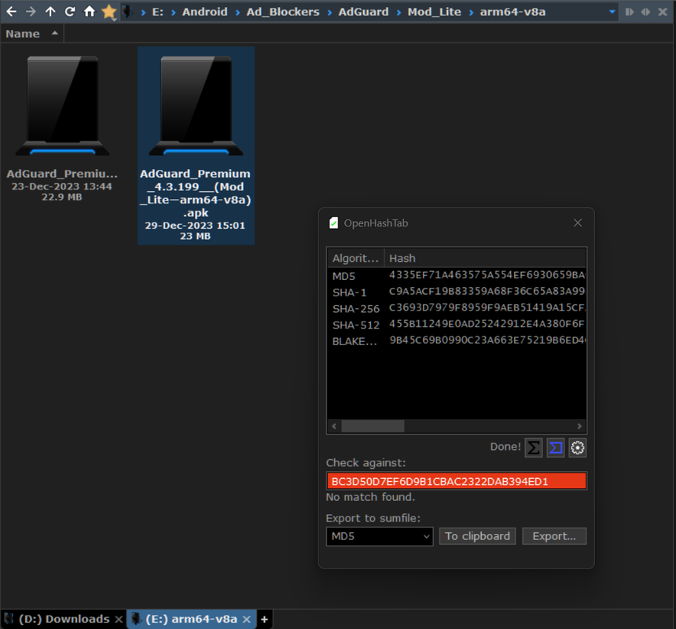Open the address bar history dropdown

click(x=612, y=12)
